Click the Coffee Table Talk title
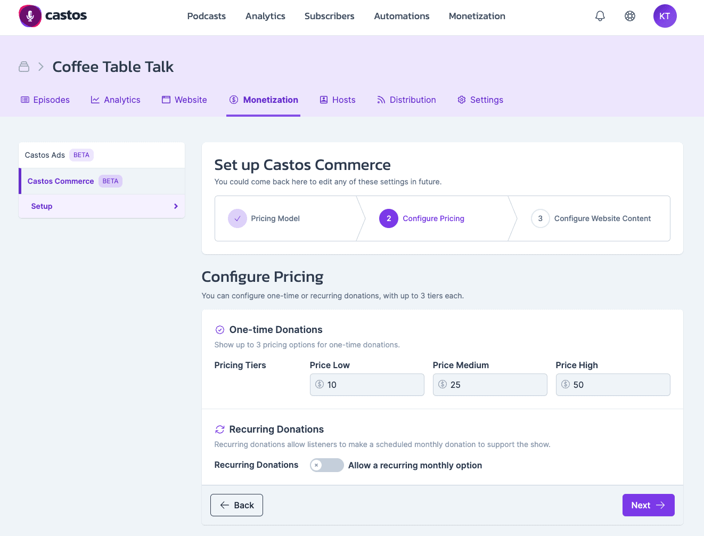 [113, 67]
